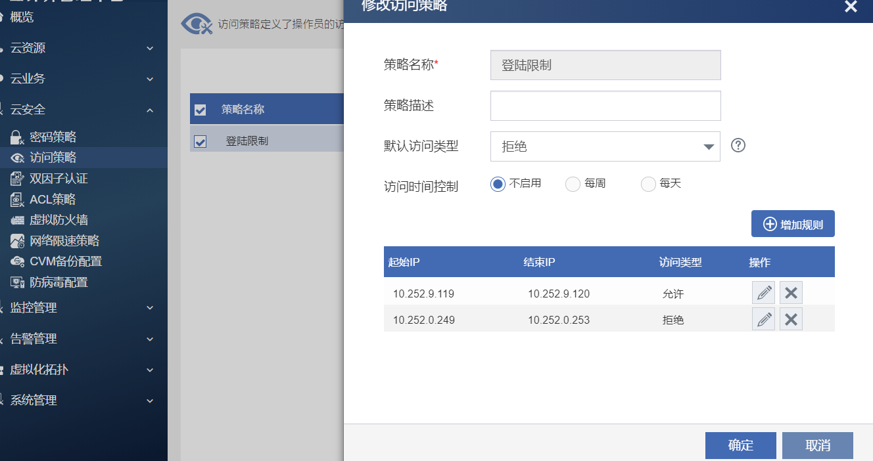Open 双因子认证 menu item
This screenshot has width=873, height=461.
coord(59,179)
